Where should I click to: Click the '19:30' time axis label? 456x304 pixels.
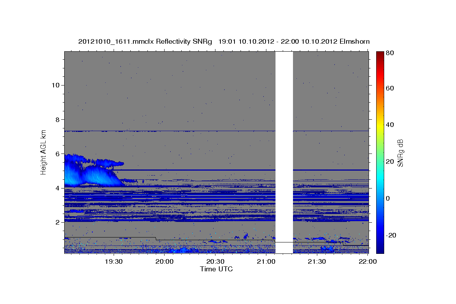point(114,261)
